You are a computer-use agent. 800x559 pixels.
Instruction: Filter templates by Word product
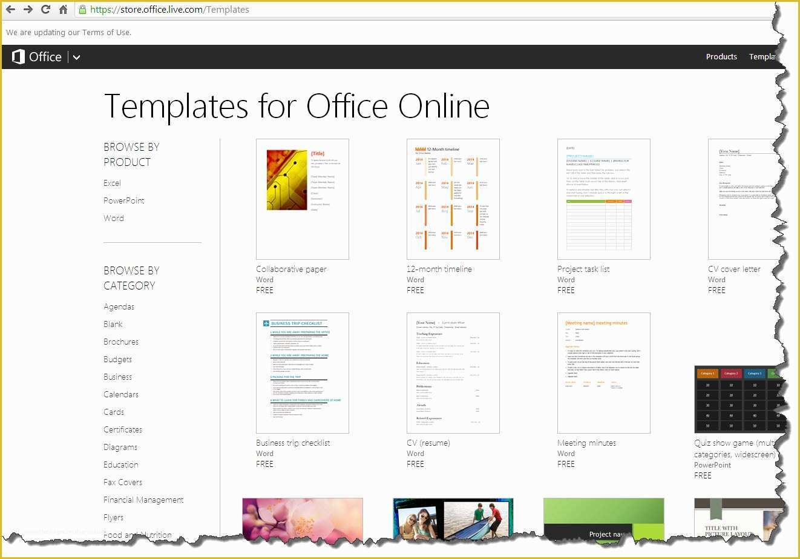click(x=114, y=218)
